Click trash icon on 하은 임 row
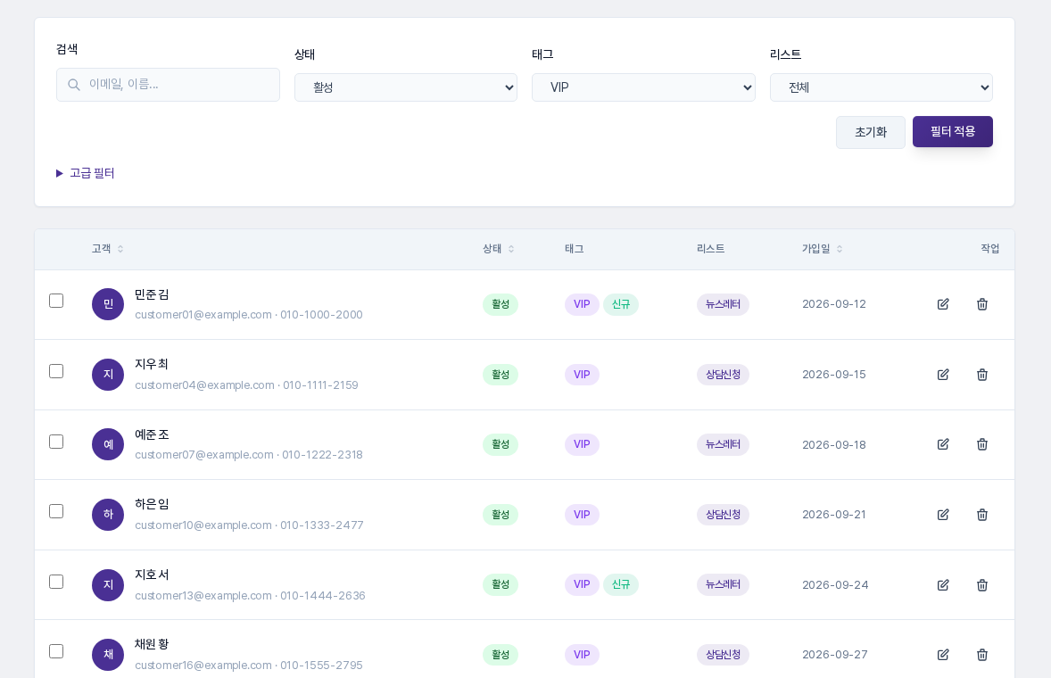Viewport: 1051px width, 678px height. coord(982,515)
